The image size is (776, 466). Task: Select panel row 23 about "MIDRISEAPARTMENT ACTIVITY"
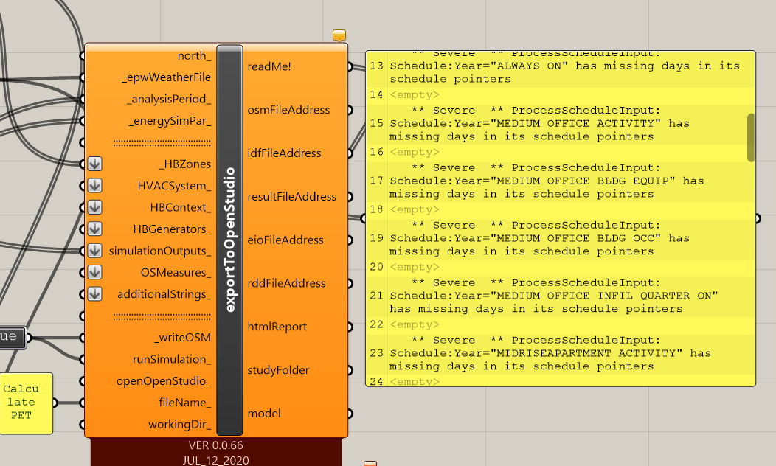pyautogui.click(x=561, y=353)
